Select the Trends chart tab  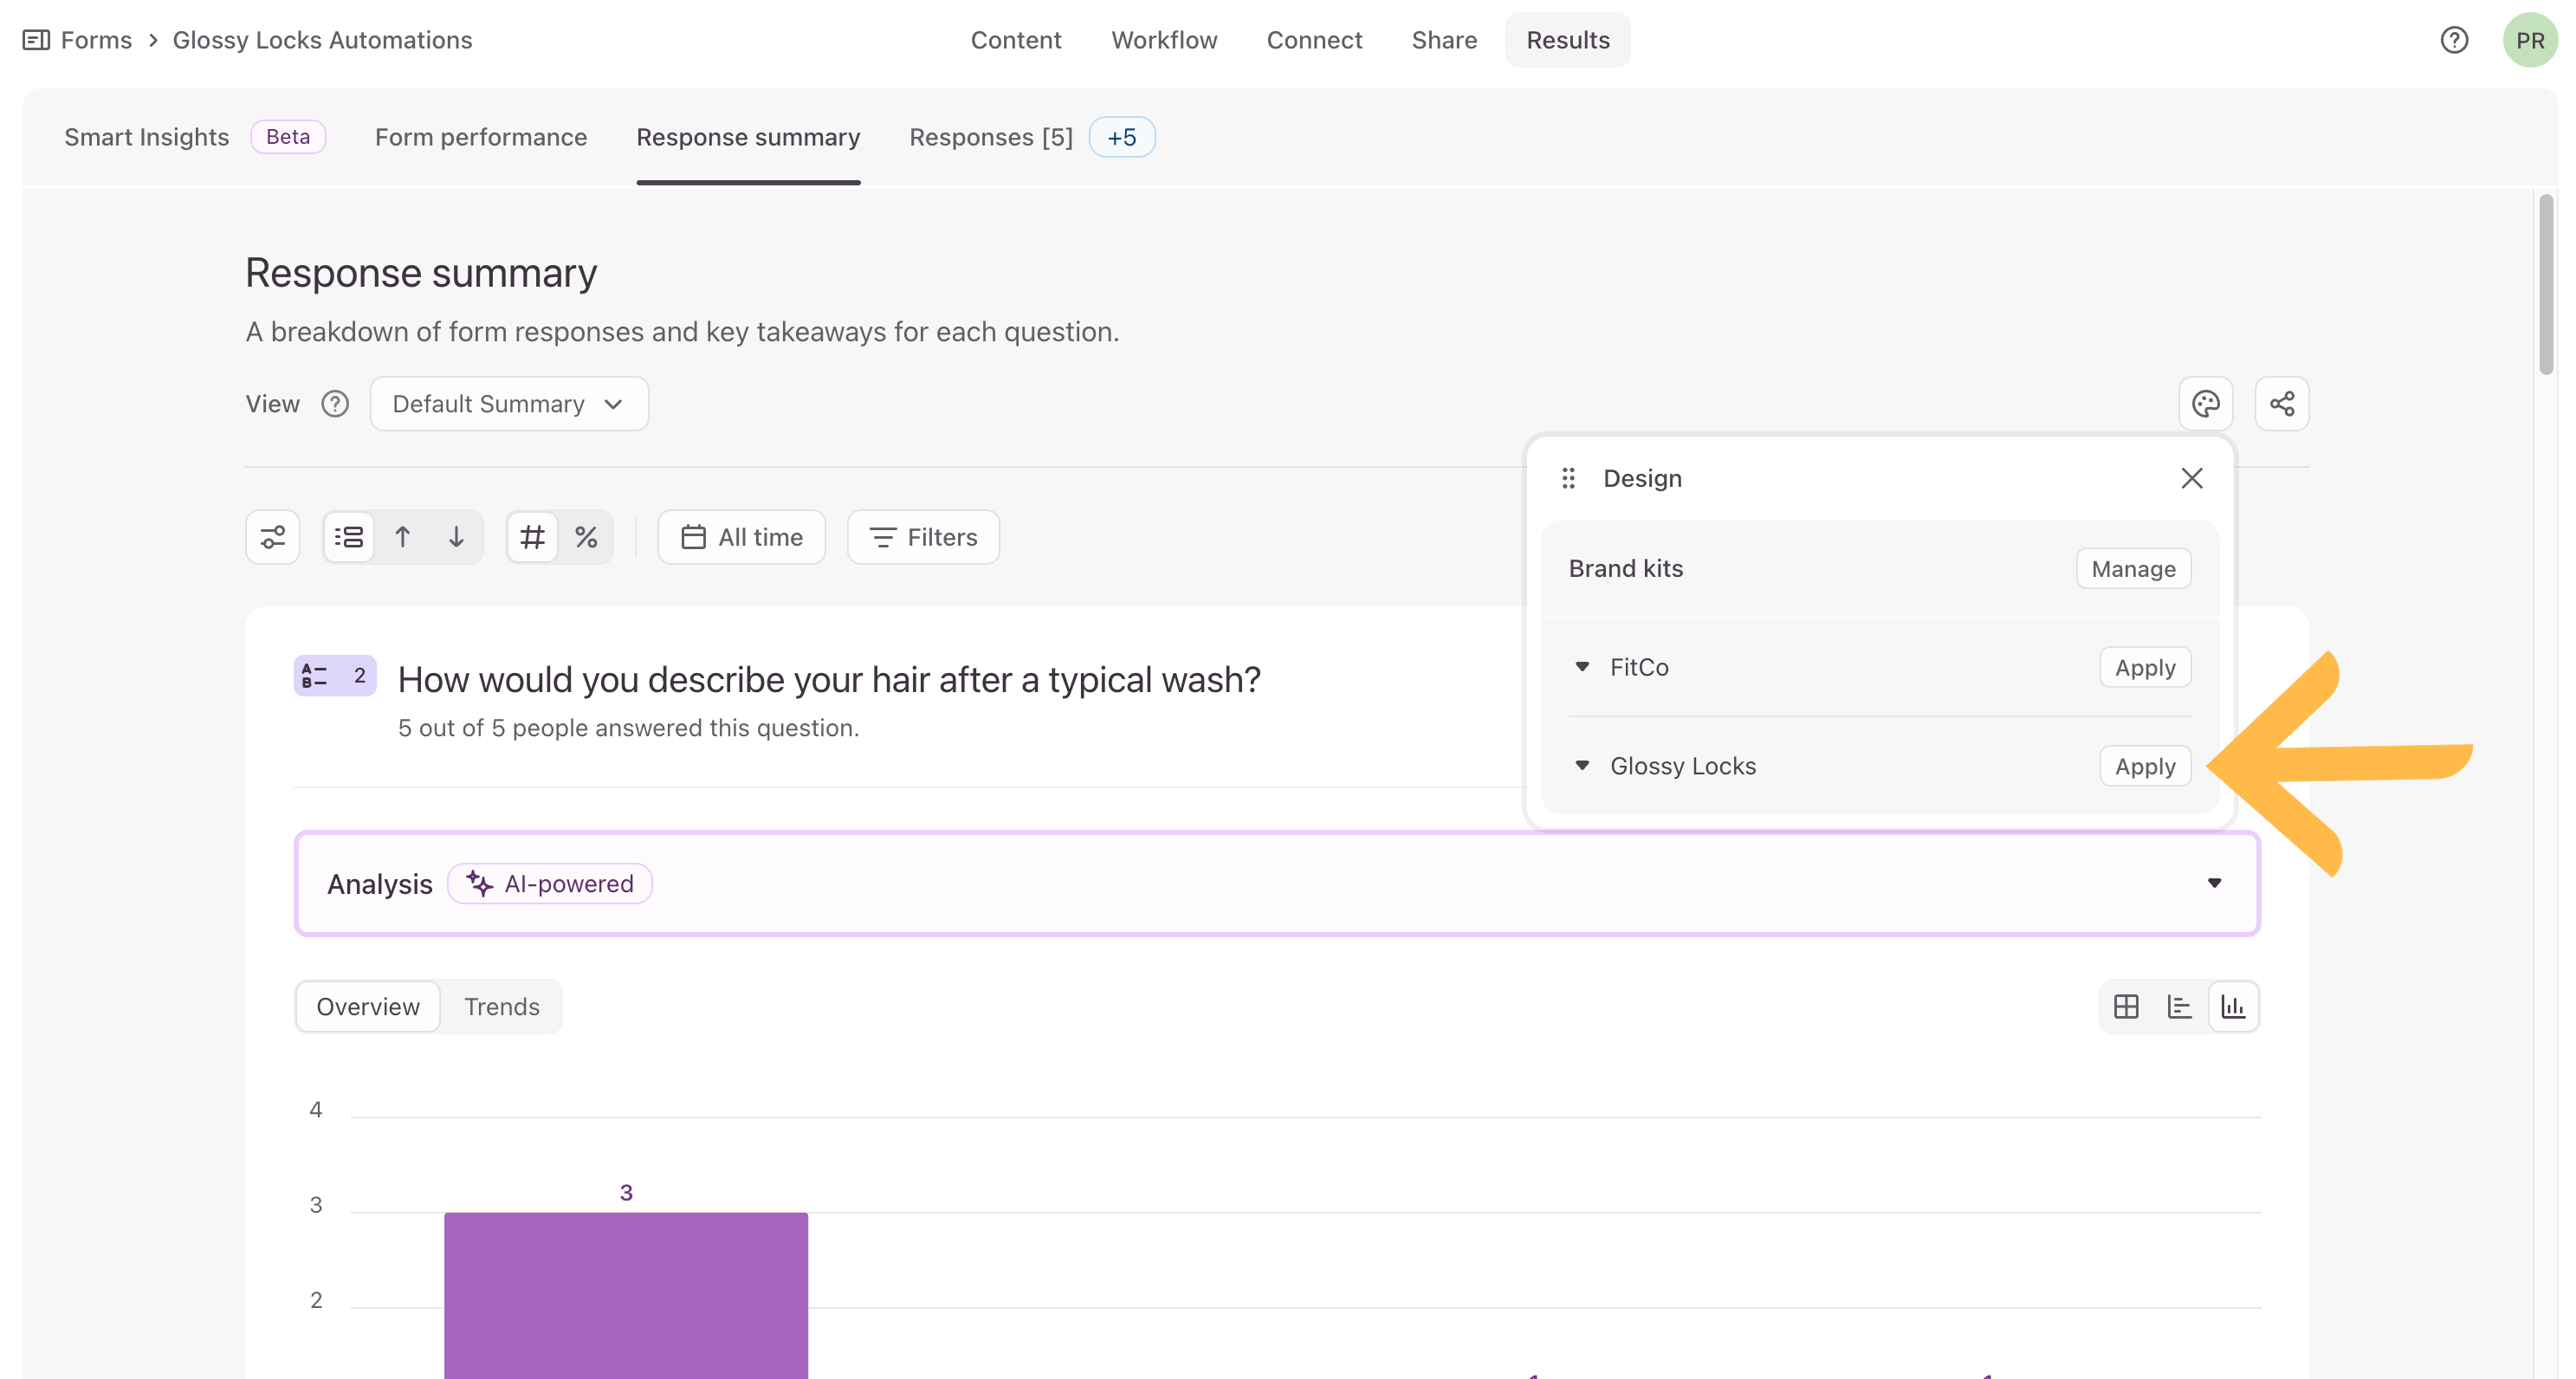[502, 1006]
